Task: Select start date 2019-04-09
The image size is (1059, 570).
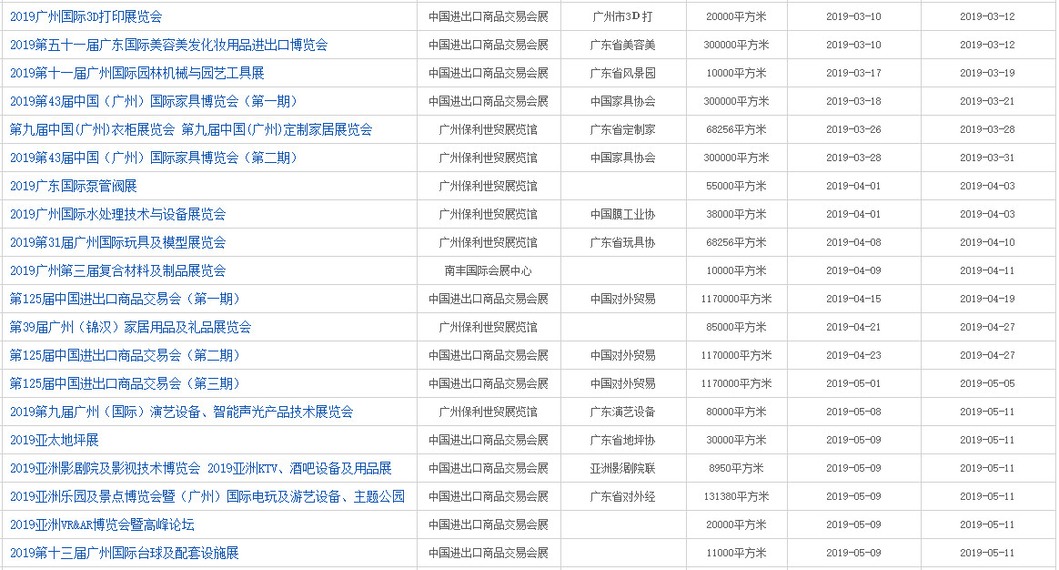Action: (x=853, y=270)
